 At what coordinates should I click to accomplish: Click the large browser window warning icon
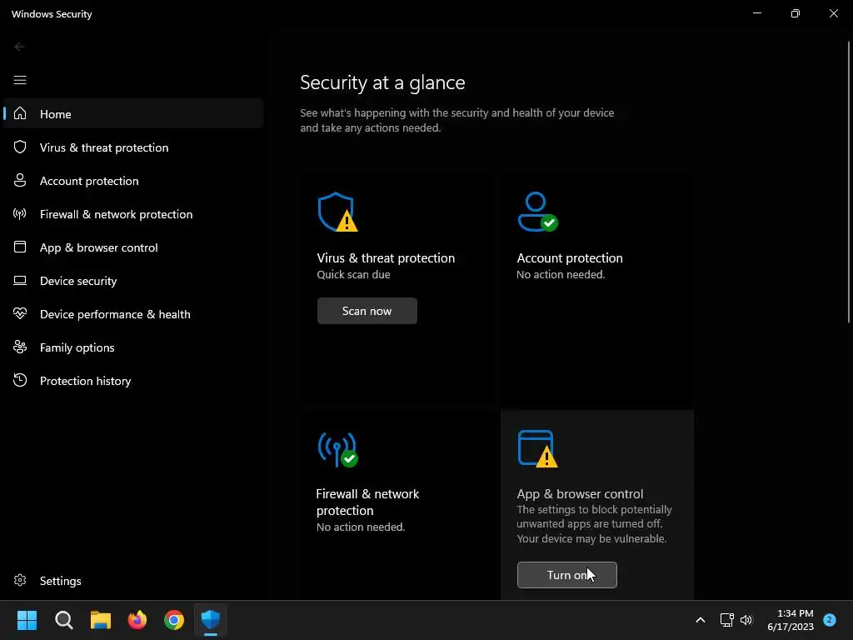coord(537,448)
